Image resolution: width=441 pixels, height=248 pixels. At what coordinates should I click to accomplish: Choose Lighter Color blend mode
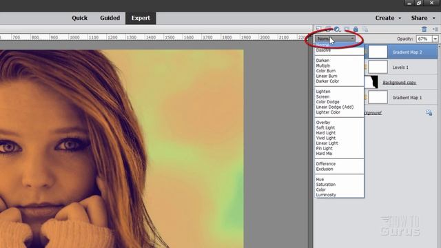pos(328,112)
